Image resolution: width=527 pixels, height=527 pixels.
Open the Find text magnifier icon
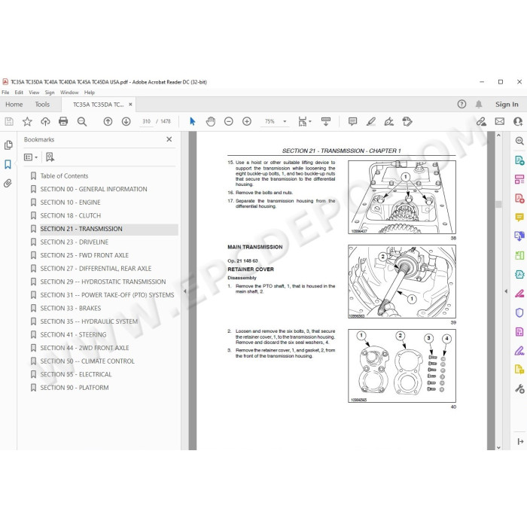pos(81,121)
